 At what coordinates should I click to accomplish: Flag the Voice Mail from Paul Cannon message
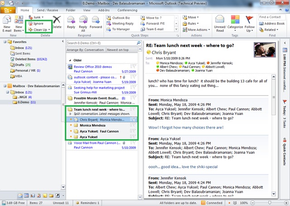pos(135,143)
